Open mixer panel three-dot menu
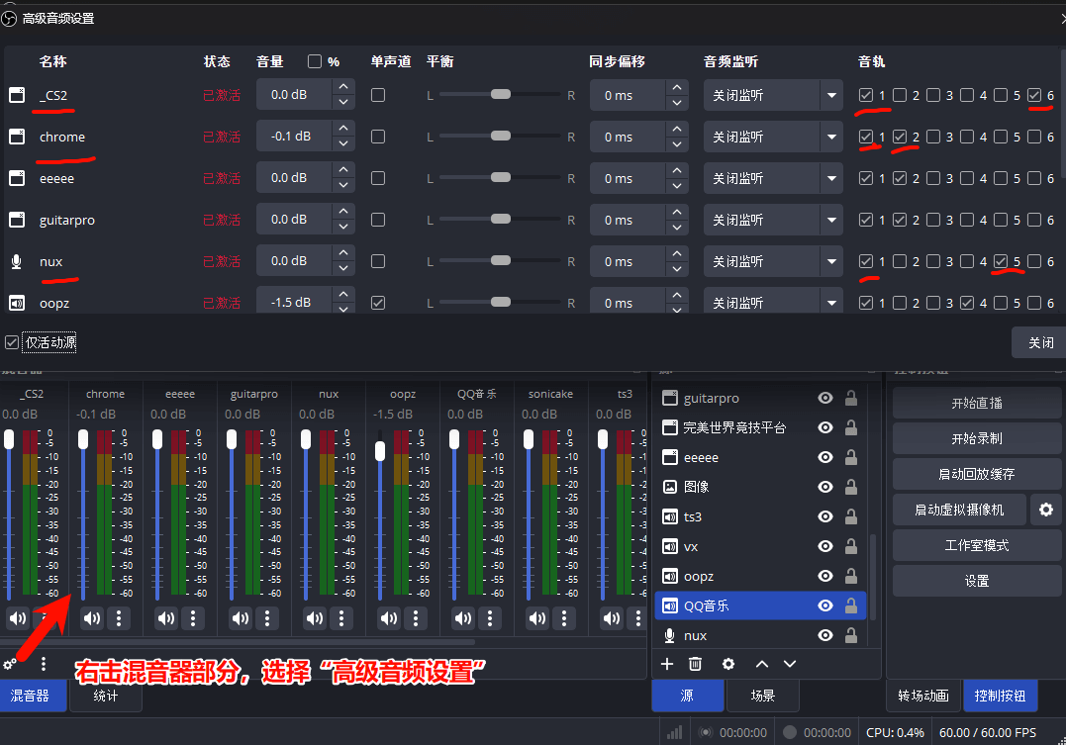Image resolution: width=1066 pixels, height=745 pixels. pyautogui.click(x=44, y=664)
